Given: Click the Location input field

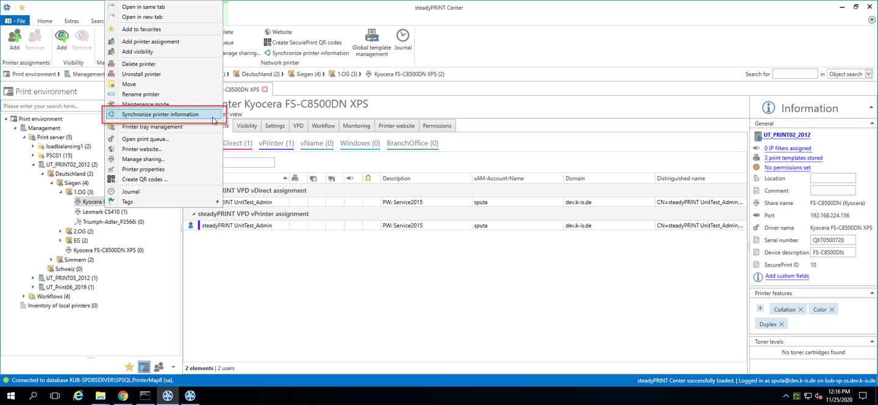Looking at the screenshot, I should click(833, 178).
